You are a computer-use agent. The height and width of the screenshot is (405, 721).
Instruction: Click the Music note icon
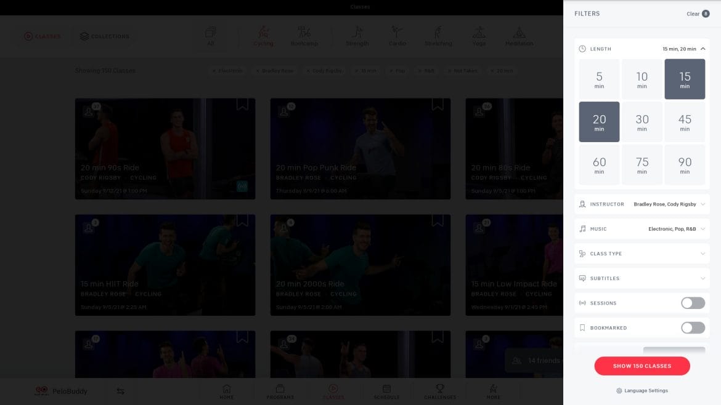coord(582,229)
